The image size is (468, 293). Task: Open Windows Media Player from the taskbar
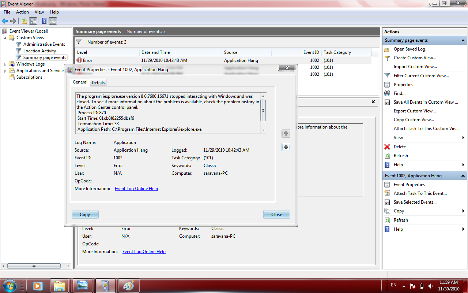(37, 286)
